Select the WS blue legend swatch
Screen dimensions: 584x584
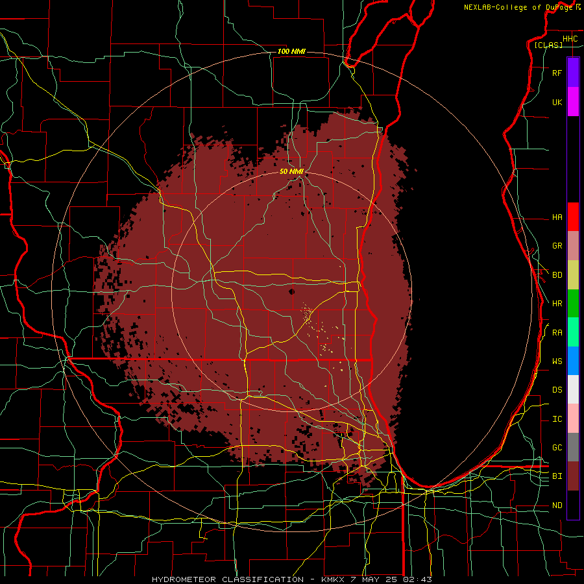click(x=573, y=361)
